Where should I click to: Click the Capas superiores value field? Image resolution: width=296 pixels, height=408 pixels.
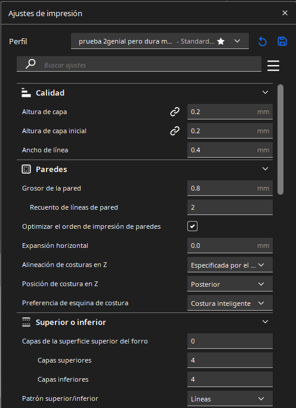click(x=230, y=360)
